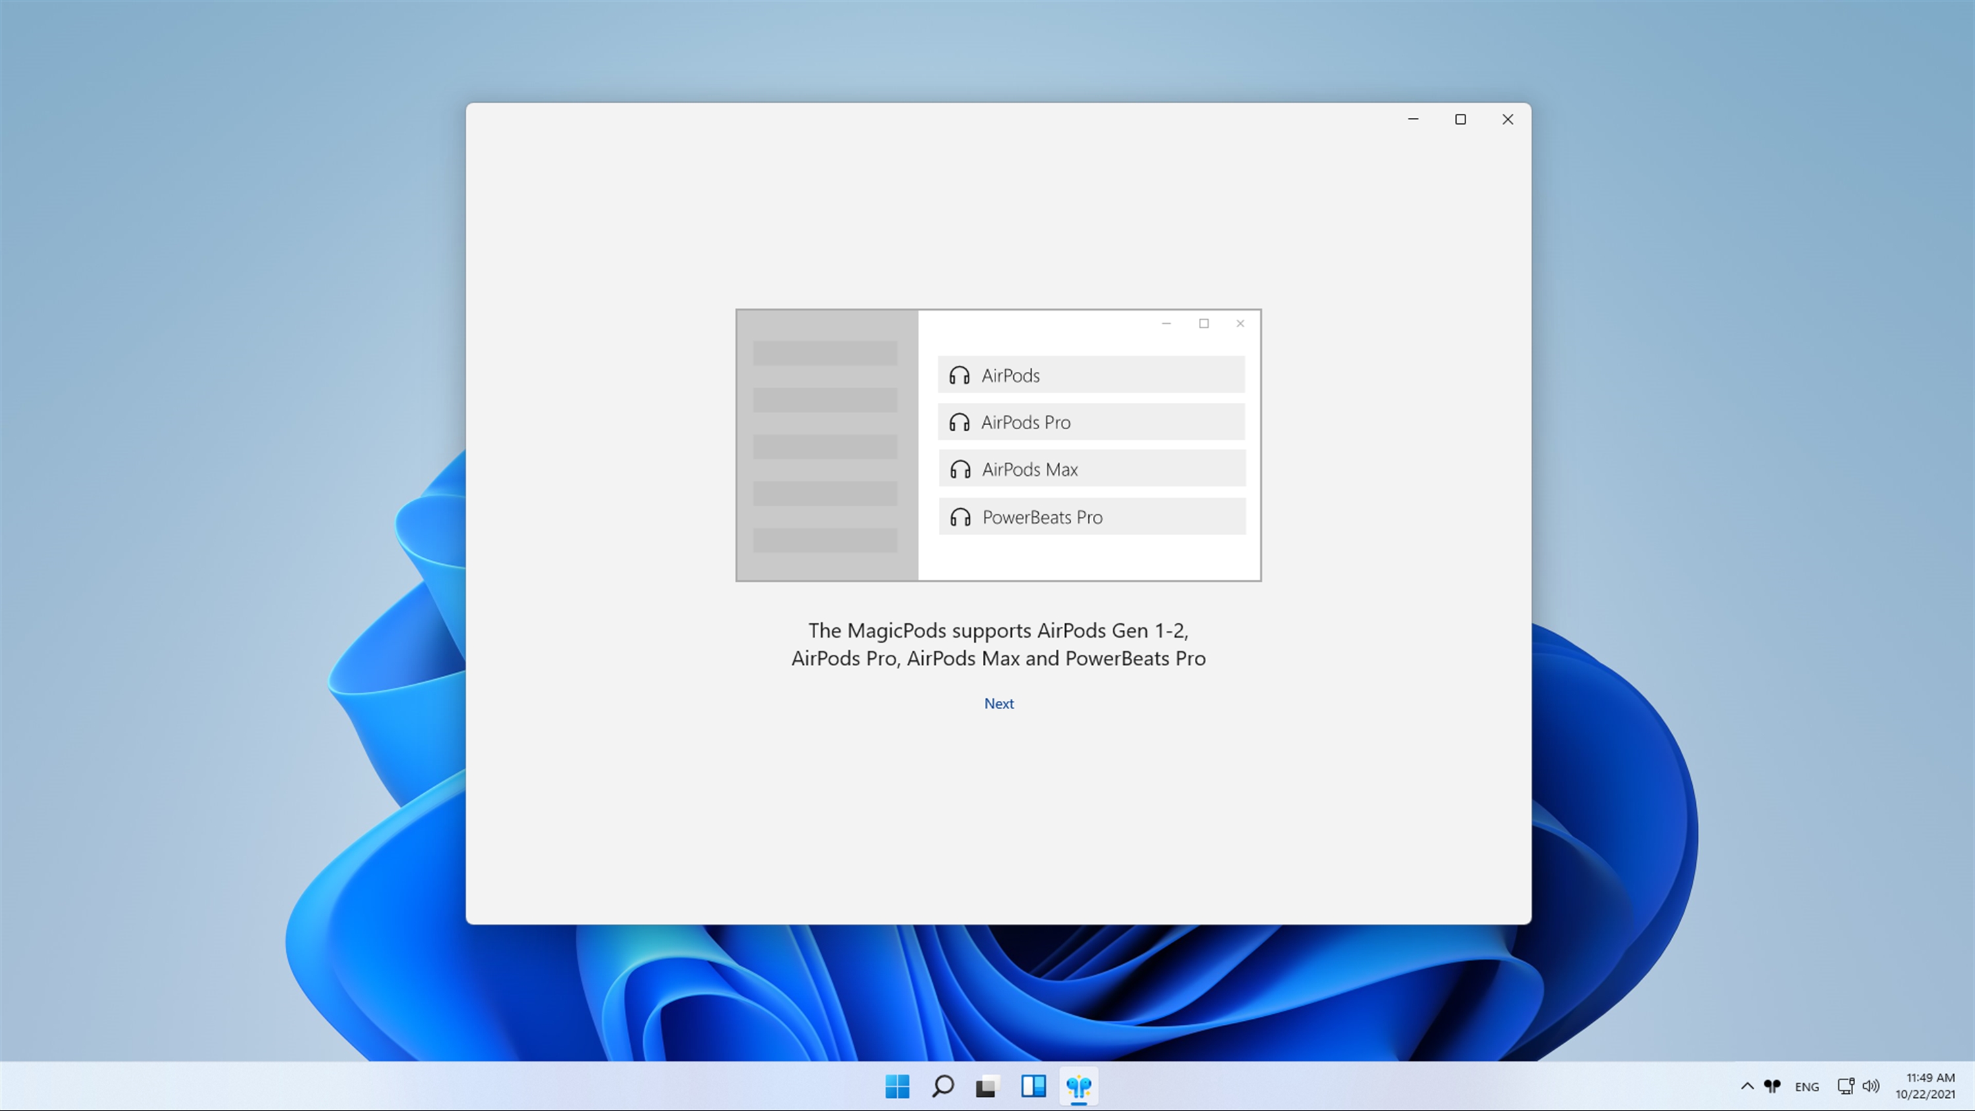Click headphone icon beside PowerBeats Pro
Viewport: 1975px width, 1111px height.
coord(960,517)
